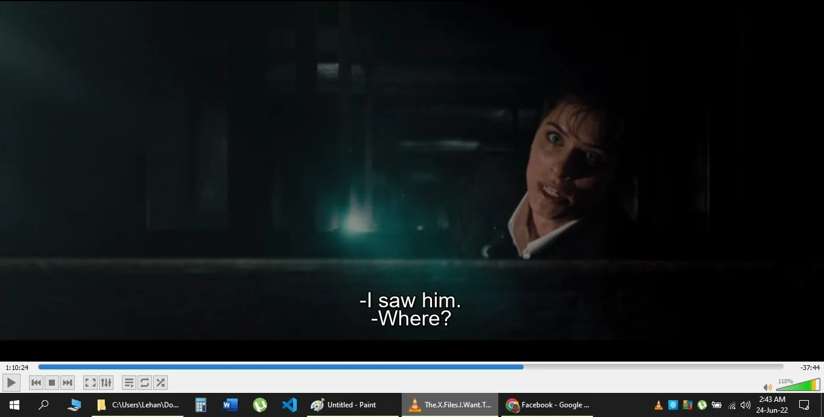Open Microsoft Word from taskbar

(230, 405)
